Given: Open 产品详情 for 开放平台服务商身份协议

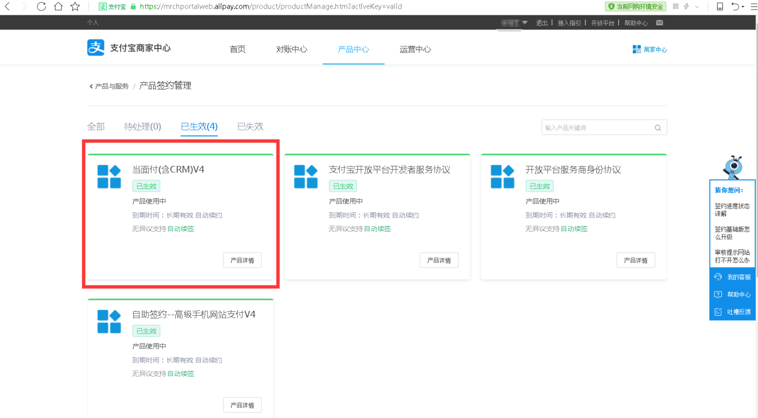Looking at the screenshot, I should [636, 260].
